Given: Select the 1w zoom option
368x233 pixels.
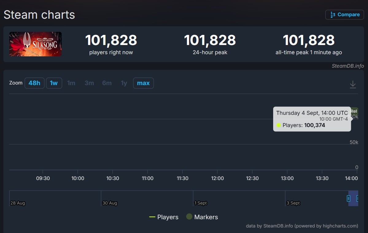Looking at the screenshot, I should (x=54, y=83).
